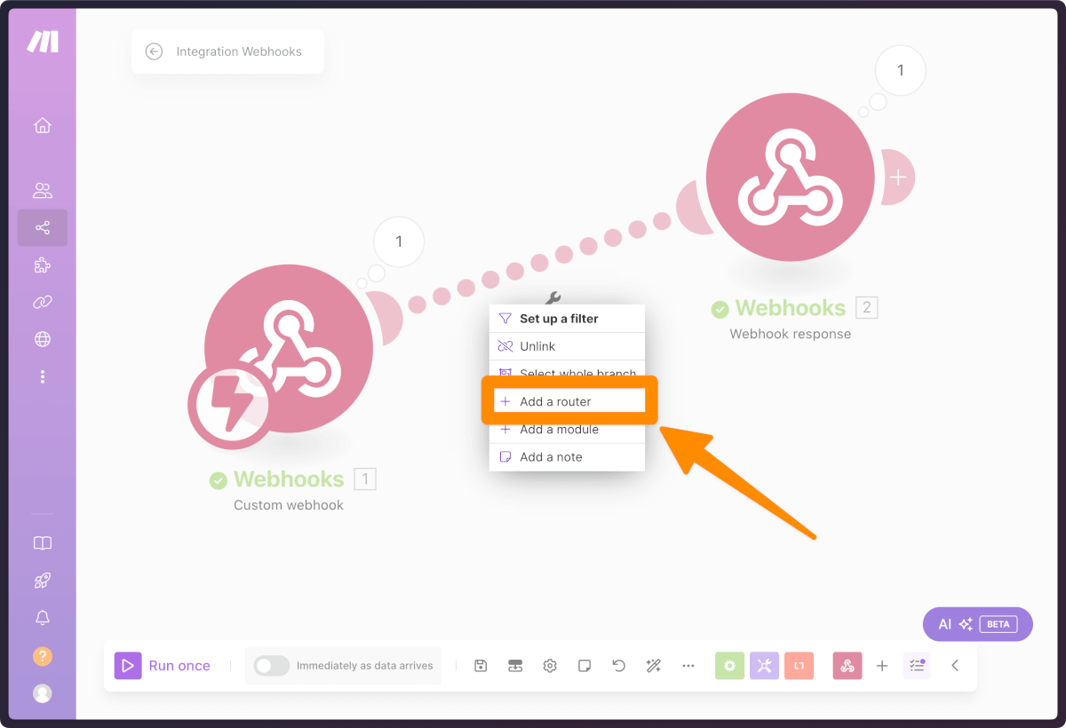The width and height of the screenshot is (1066, 728).
Task: Go back using Integration Webhooks arrow
Action: click(x=155, y=51)
